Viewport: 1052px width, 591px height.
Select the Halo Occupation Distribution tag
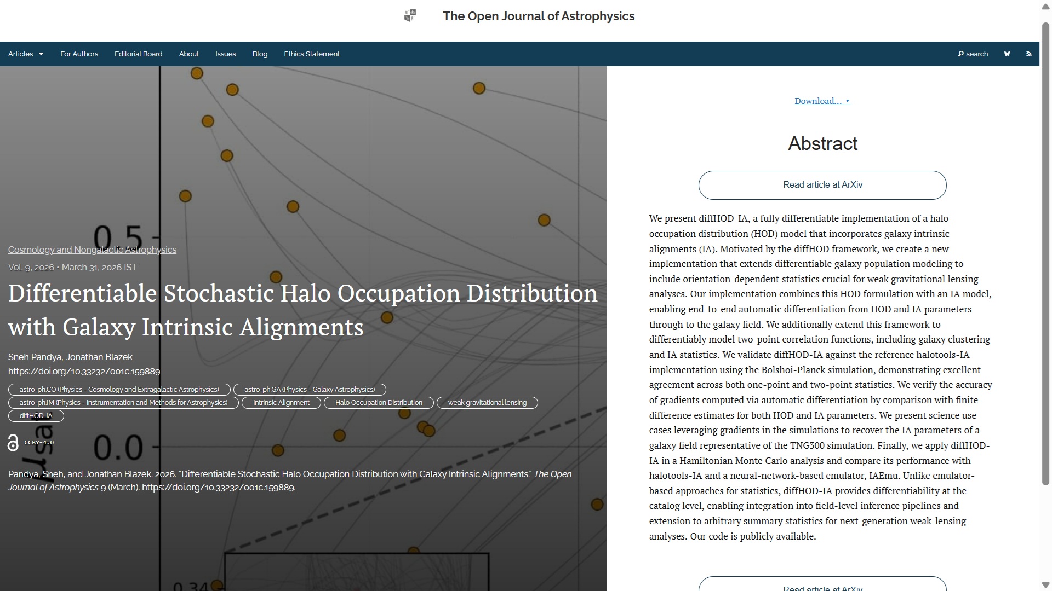379,403
